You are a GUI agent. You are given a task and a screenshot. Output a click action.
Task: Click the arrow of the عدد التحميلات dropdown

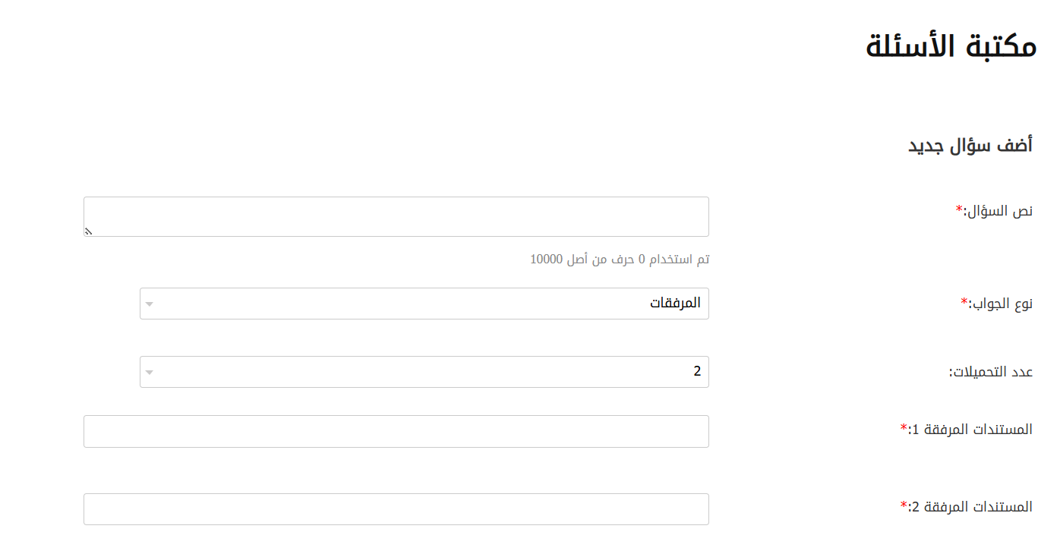coord(150,373)
